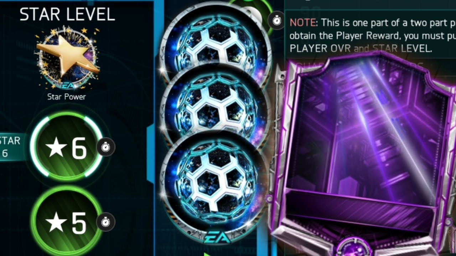The image size is (456, 256).
Task: Click the white star inside the Star 6 circle
Action: click(56, 148)
